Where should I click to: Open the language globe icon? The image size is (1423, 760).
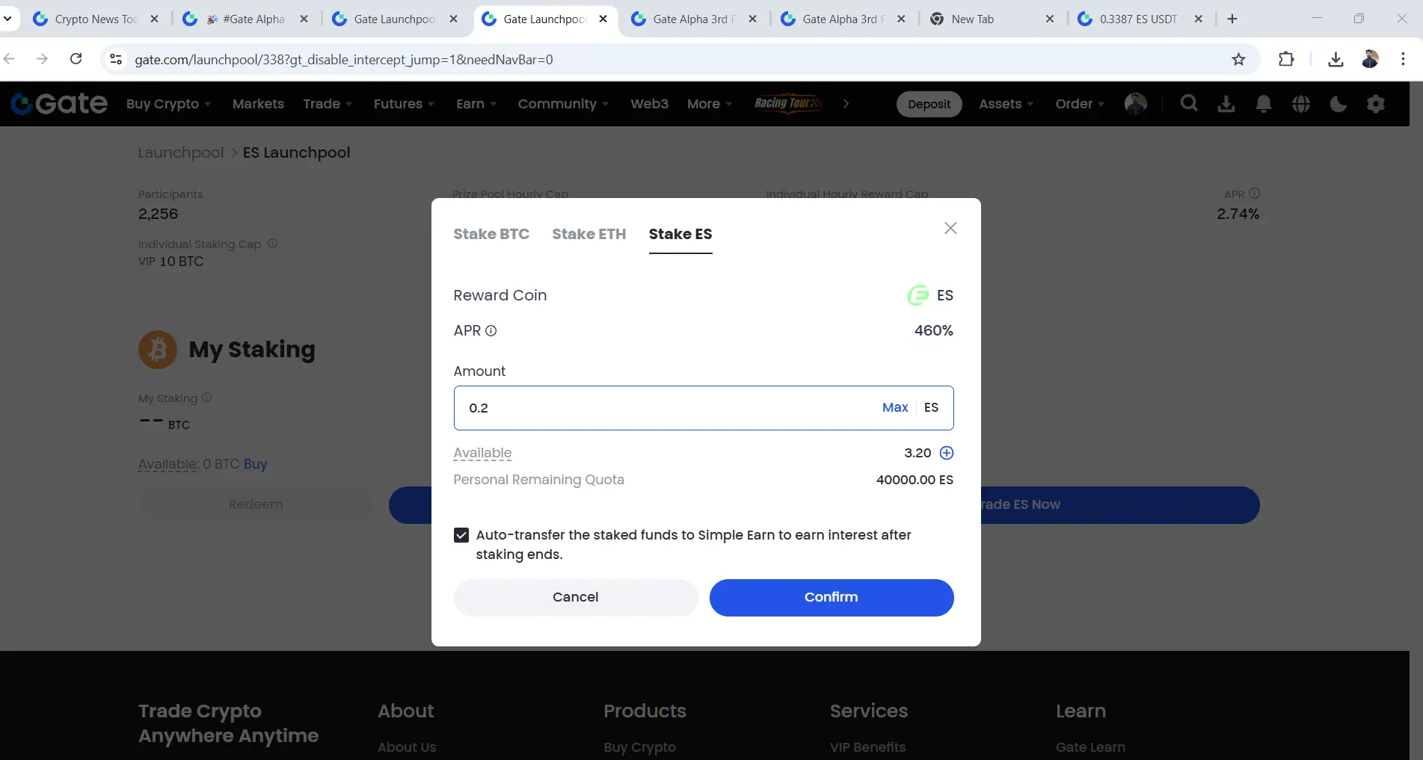point(1301,104)
